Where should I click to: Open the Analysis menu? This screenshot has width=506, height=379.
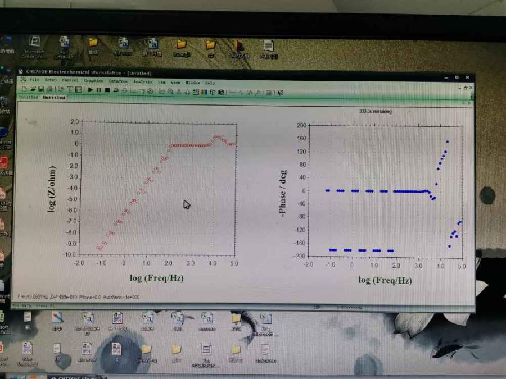tap(143, 82)
